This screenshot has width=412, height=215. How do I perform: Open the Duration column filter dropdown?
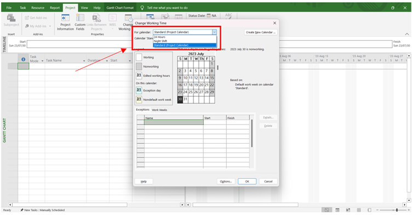tap(107, 61)
